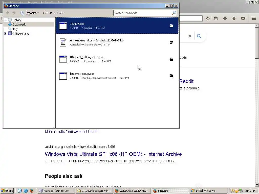This screenshot has width=259, height=194.
Task: Click the History clock icon in sidebar
Action: tap(10, 20)
